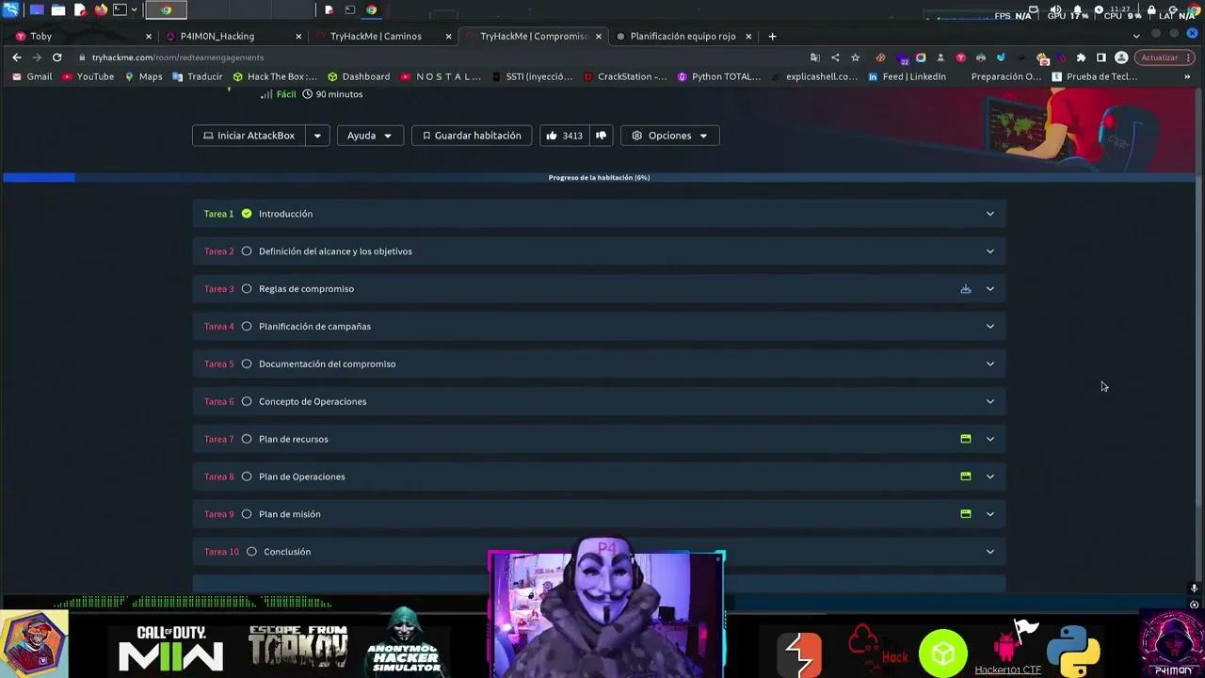The image size is (1205, 678).
Task: Toggle the Tarea 2 completion circle
Action: 247,251
